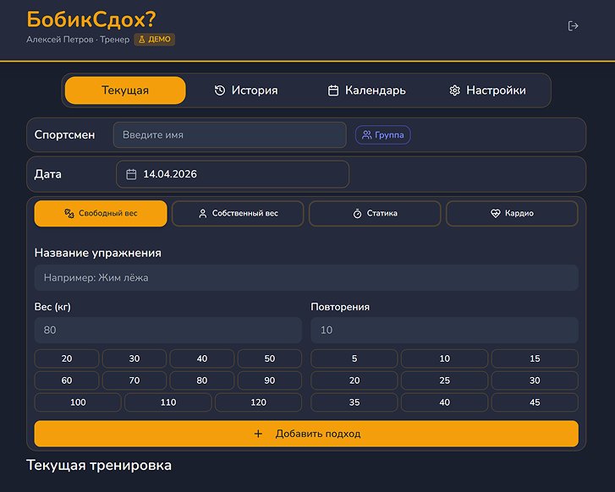Open the Текущая tab
Image resolution: width=615 pixels, height=492 pixels.
pos(125,90)
